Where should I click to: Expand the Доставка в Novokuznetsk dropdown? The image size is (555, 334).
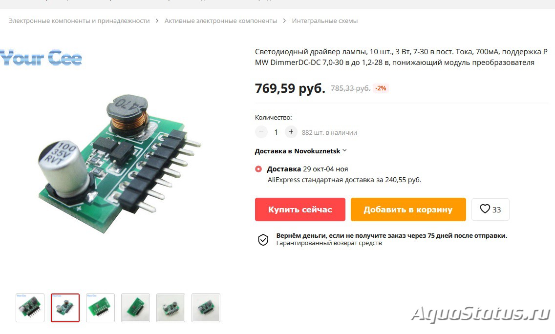click(x=300, y=151)
